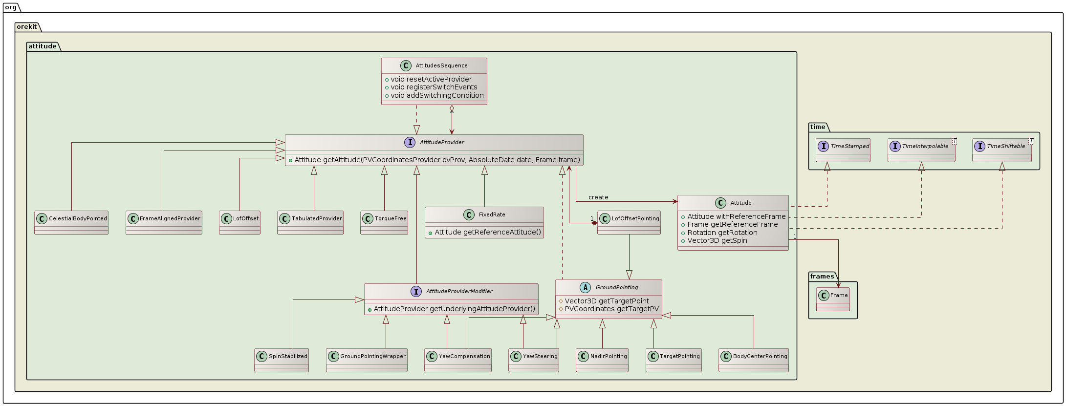Click the TimeStamped interface name
Image resolution: width=1066 pixels, height=406 pixels.
point(850,146)
